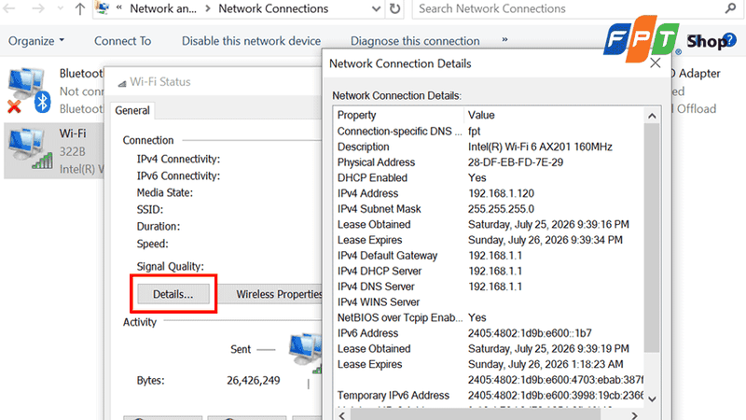This screenshot has height=420, width=746.
Task: Select the IPv4 WINS Server row
Action: click(x=489, y=302)
